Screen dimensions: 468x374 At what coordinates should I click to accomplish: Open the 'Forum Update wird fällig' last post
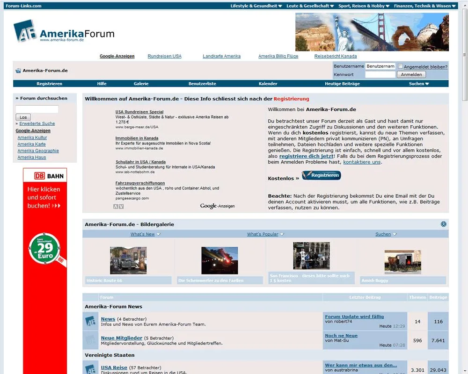click(354, 316)
